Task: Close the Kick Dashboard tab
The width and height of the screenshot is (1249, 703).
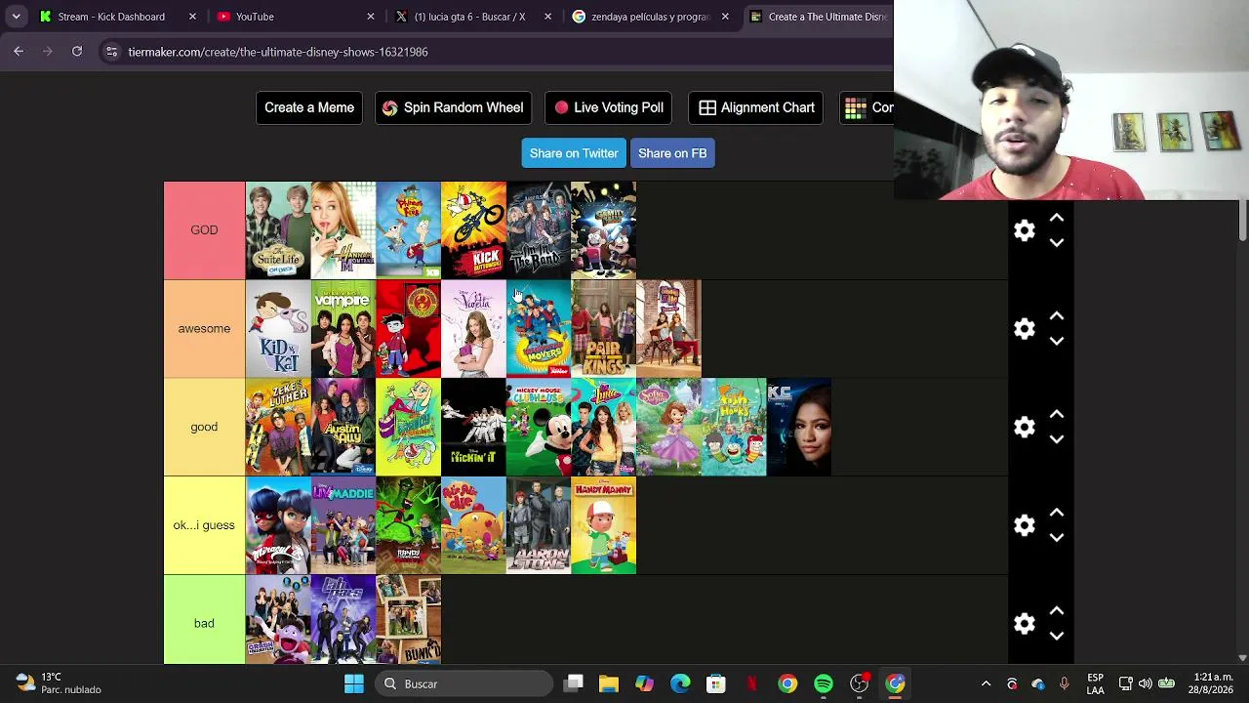Action: tap(192, 17)
